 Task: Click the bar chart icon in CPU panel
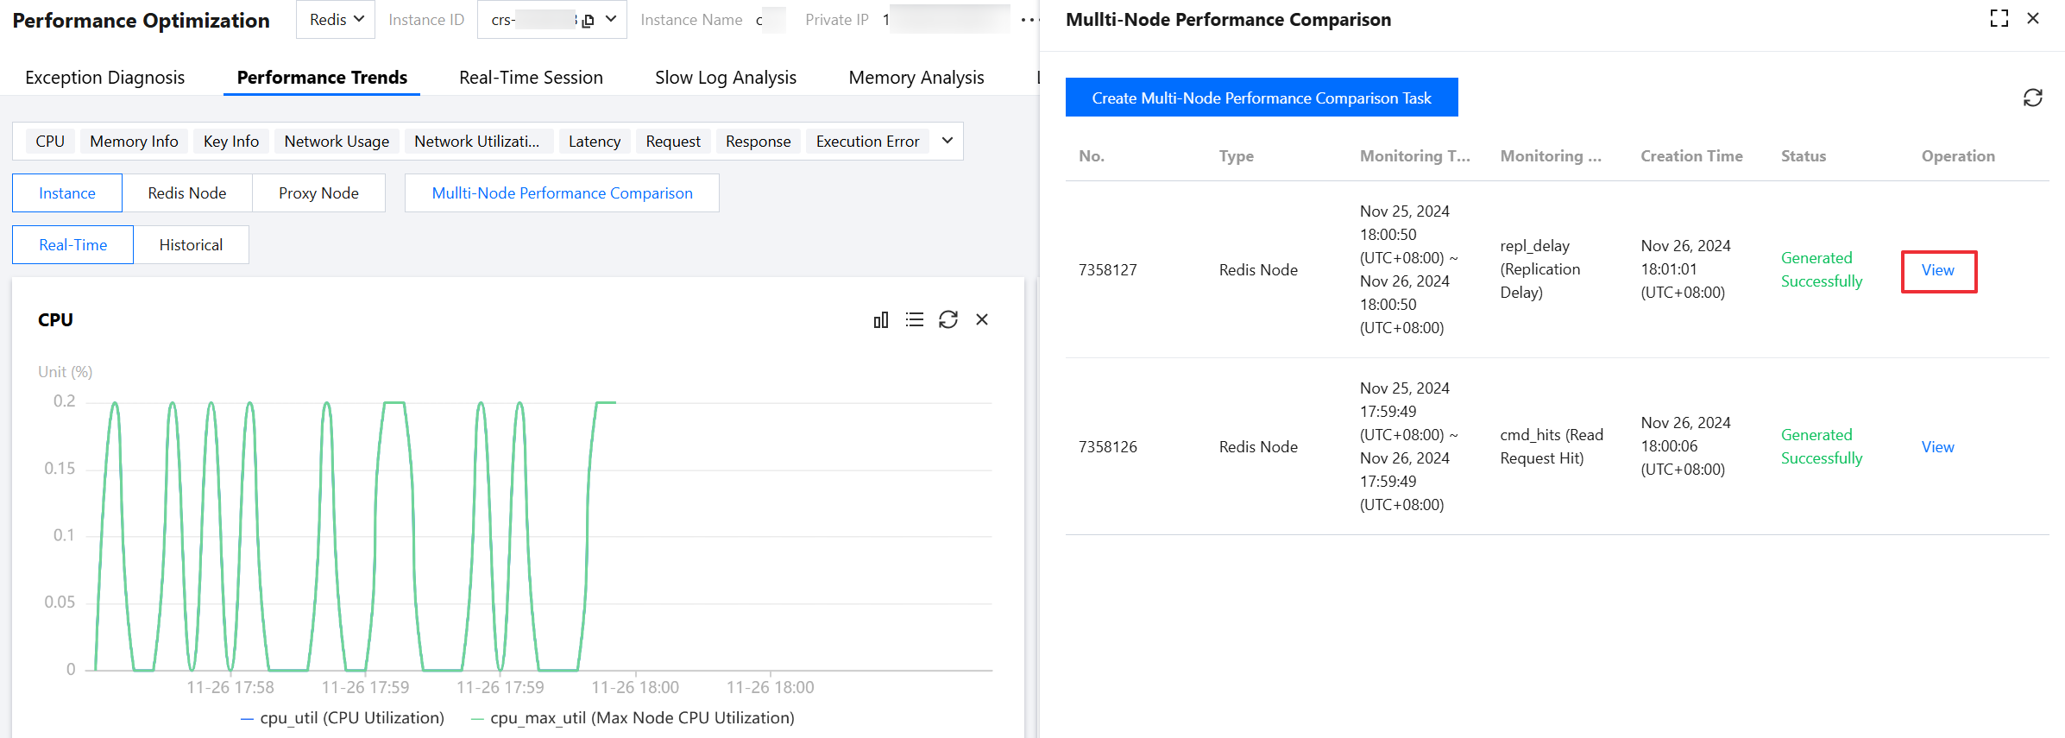click(x=880, y=320)
